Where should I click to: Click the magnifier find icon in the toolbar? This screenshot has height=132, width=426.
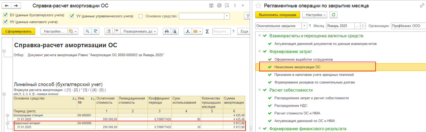click(87, 31)
